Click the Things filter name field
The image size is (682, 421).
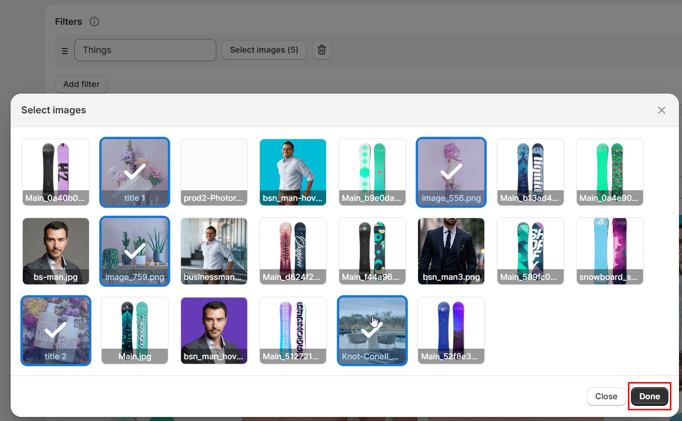pyautogui.click(x=145, y=50)
